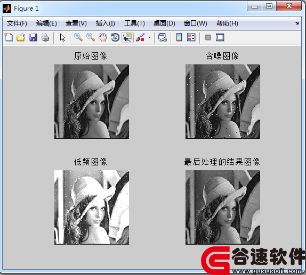Save the figure using the floppy icon
Viewport: 306px width, 275px height.
pyautogui.click(x=33, y=37)
